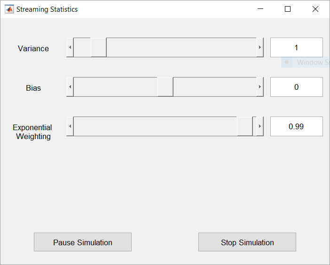Click the Variance value field showing 1
330x265 pixels.
(x=296, y=47)
